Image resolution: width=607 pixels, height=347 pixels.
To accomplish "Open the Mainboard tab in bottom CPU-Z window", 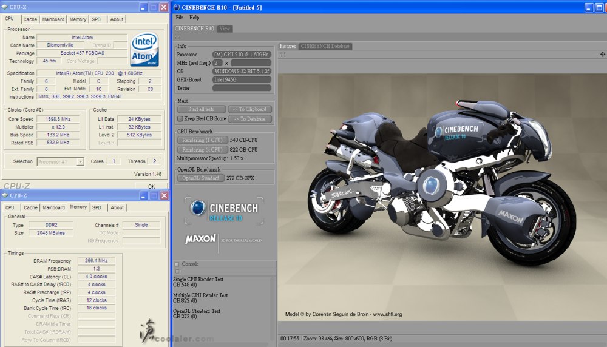I will (x=54, y=207).
